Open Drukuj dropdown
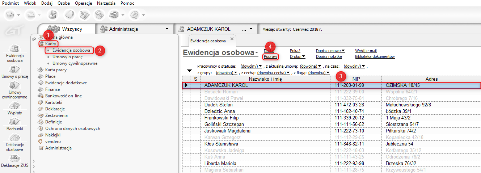Viewport: 481px width, 173px height. click(298, 56)
